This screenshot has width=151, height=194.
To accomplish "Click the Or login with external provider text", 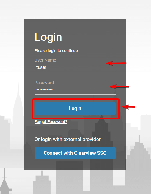I will [68, 139].
